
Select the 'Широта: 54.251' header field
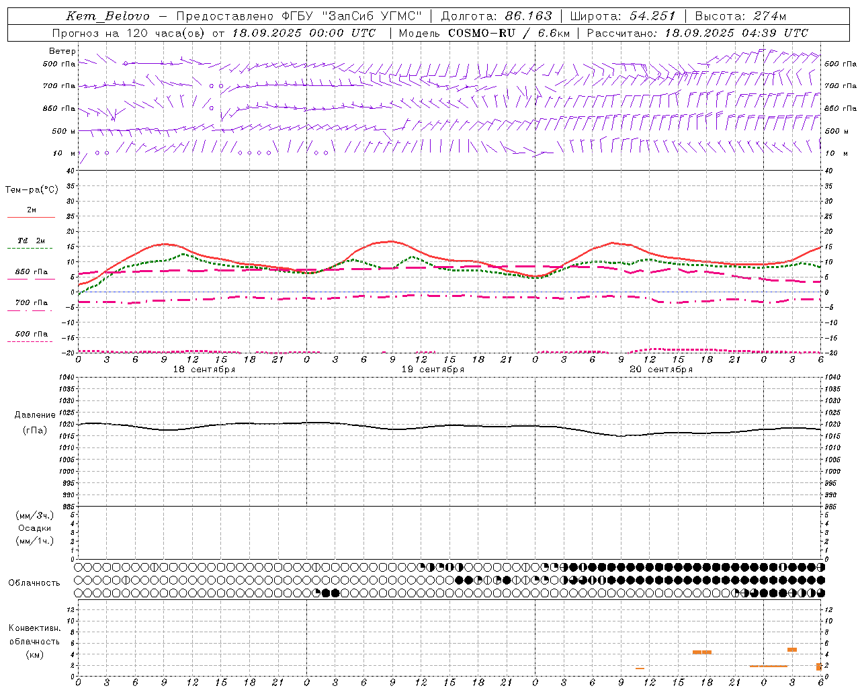click(623, 16)
